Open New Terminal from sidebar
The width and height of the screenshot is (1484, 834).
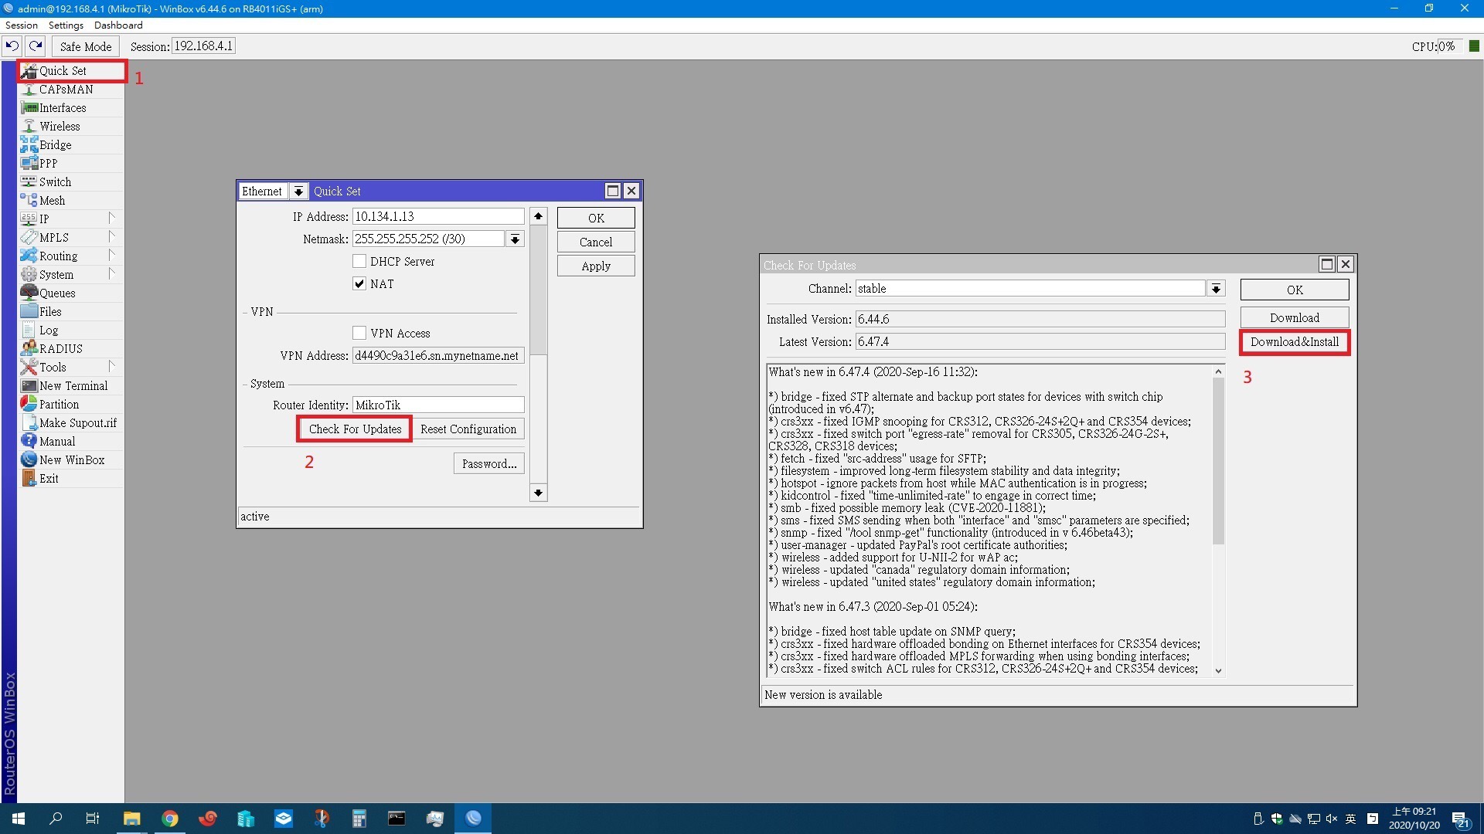73,385
